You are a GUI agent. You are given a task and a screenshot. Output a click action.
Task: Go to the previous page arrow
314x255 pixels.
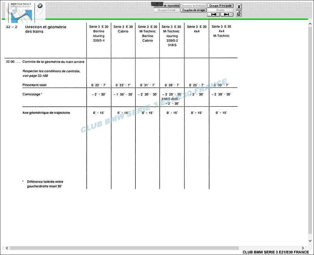pyautogui.click(x=213, y=15)
